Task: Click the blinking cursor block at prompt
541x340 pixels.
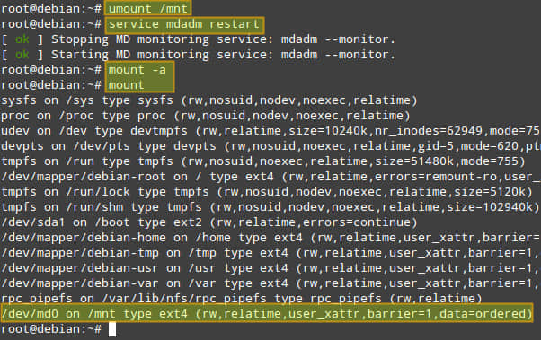Action: pos(112,329)
